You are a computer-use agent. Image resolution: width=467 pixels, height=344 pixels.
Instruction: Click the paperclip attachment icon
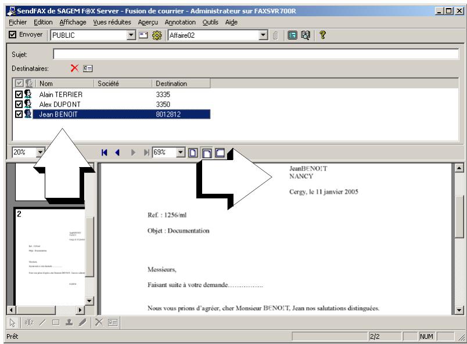pyautogui.click(x=275, y=35)
